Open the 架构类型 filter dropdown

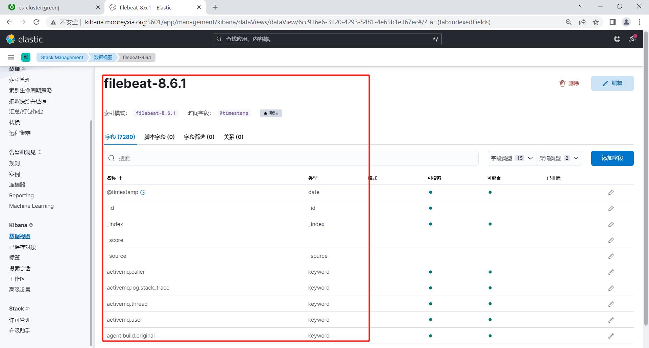pyautogui.click(x=559, y=158)
